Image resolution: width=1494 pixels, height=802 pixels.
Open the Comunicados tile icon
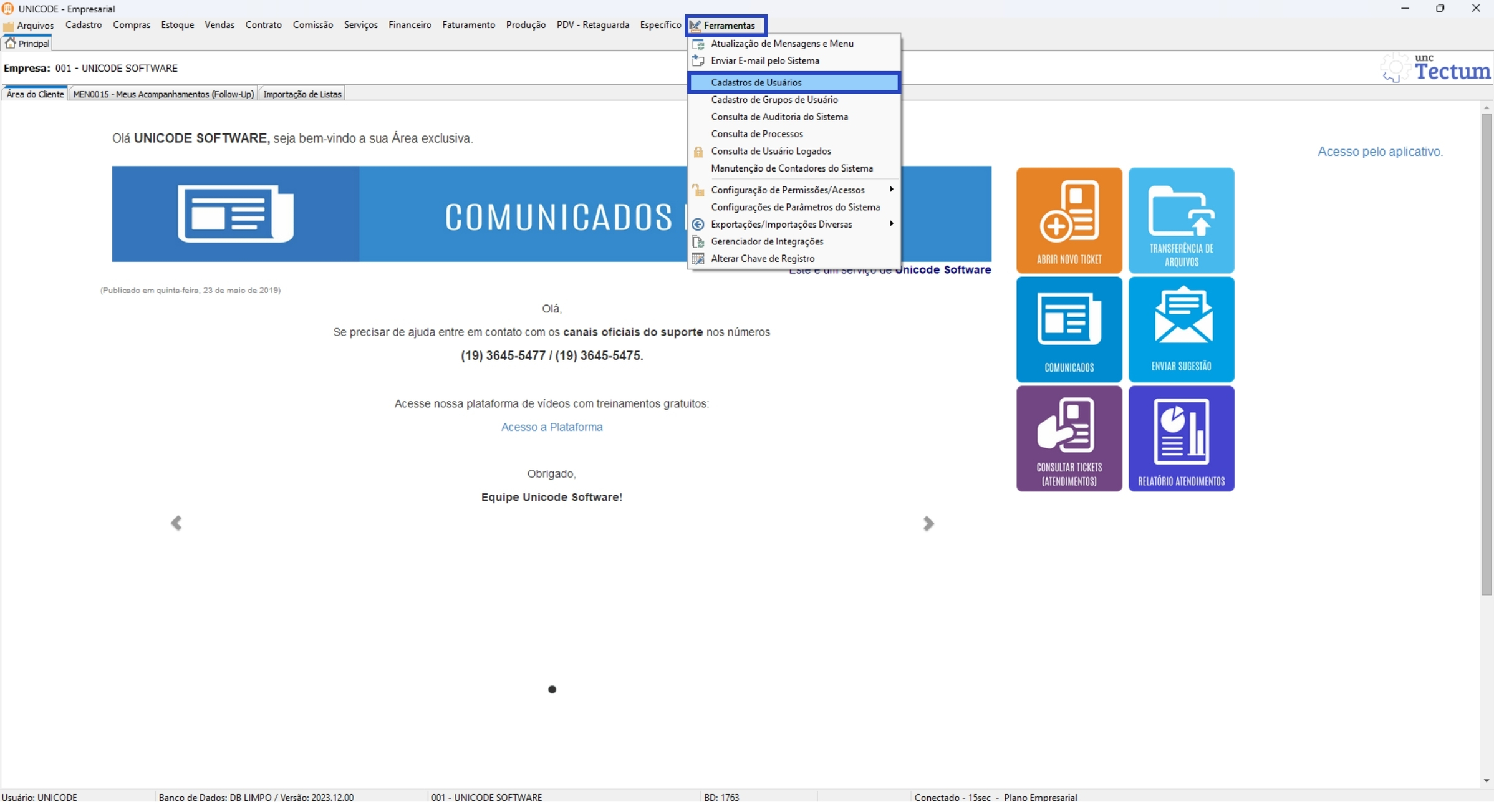1069,329
